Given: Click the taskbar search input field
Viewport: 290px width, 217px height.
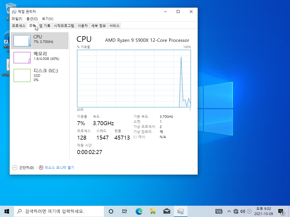Looking at the screenshot, I should coord(59,211).
